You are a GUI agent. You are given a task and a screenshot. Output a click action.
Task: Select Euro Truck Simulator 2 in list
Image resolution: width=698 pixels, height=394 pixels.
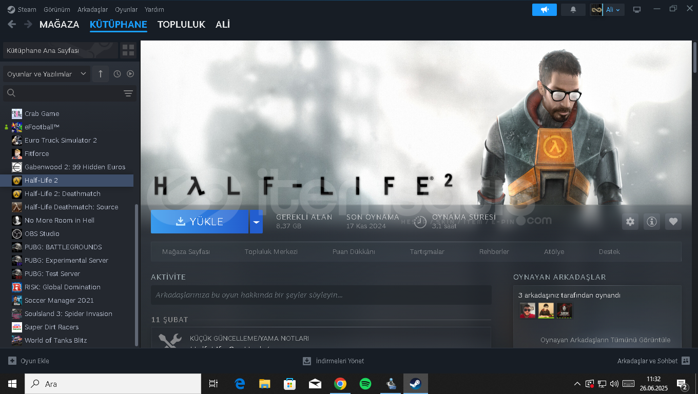(68, 140)
